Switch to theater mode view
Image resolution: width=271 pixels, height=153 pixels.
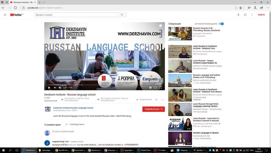click(156, 88)
